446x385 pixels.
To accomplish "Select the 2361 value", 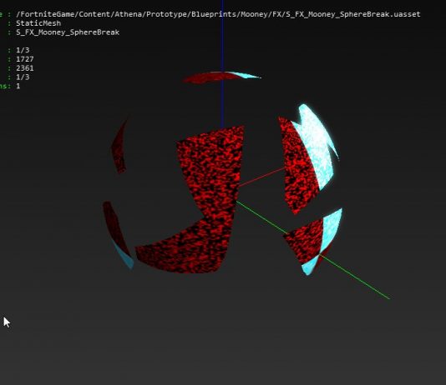I will (25, 68).
